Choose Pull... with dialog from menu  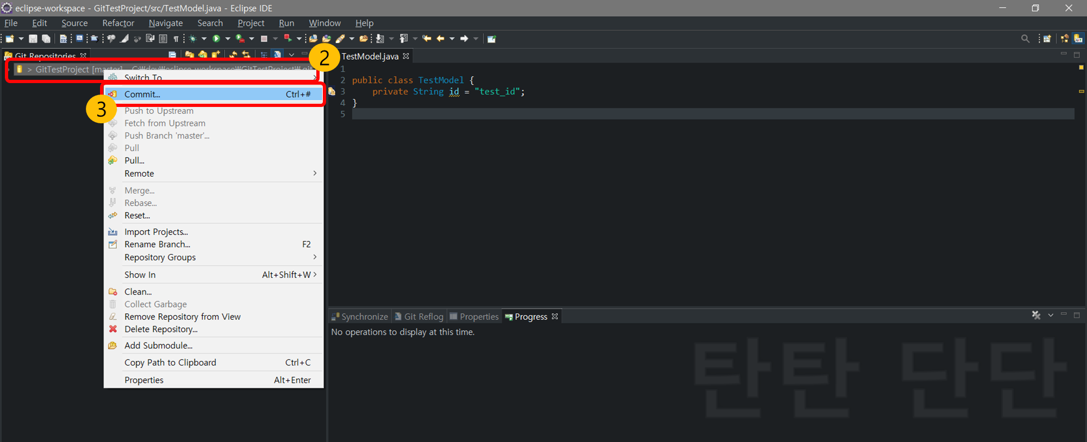coord(214,160)
